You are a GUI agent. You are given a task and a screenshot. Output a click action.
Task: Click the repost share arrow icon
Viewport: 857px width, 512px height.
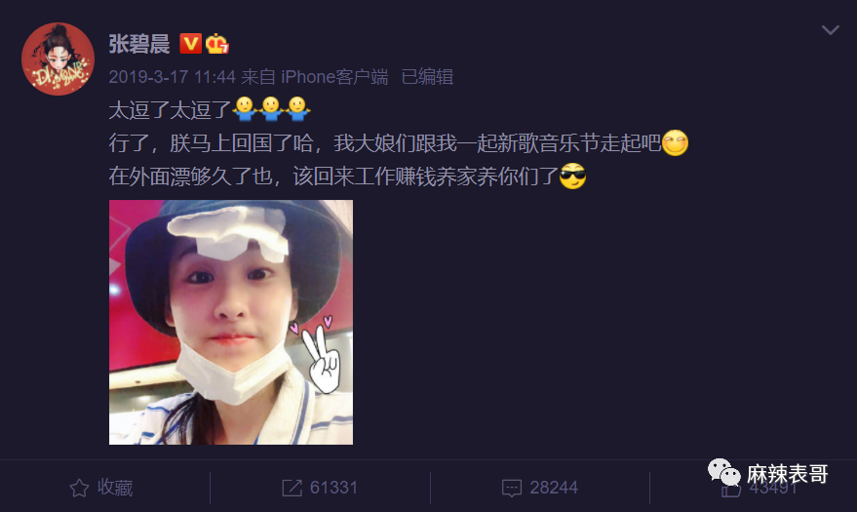click(292, 488)
